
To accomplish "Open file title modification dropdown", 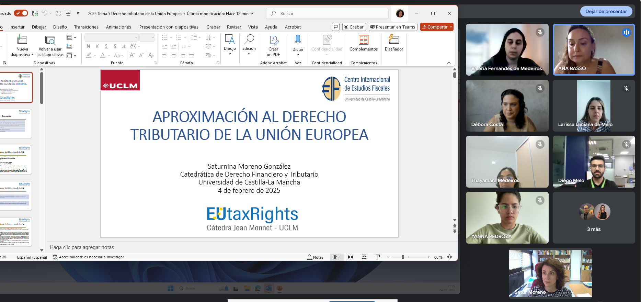I will tap(252, 13).
